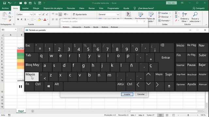209x117 pixels.
Task: Click the Save icon in Excel title bar
Action: [x=4, y=3]
